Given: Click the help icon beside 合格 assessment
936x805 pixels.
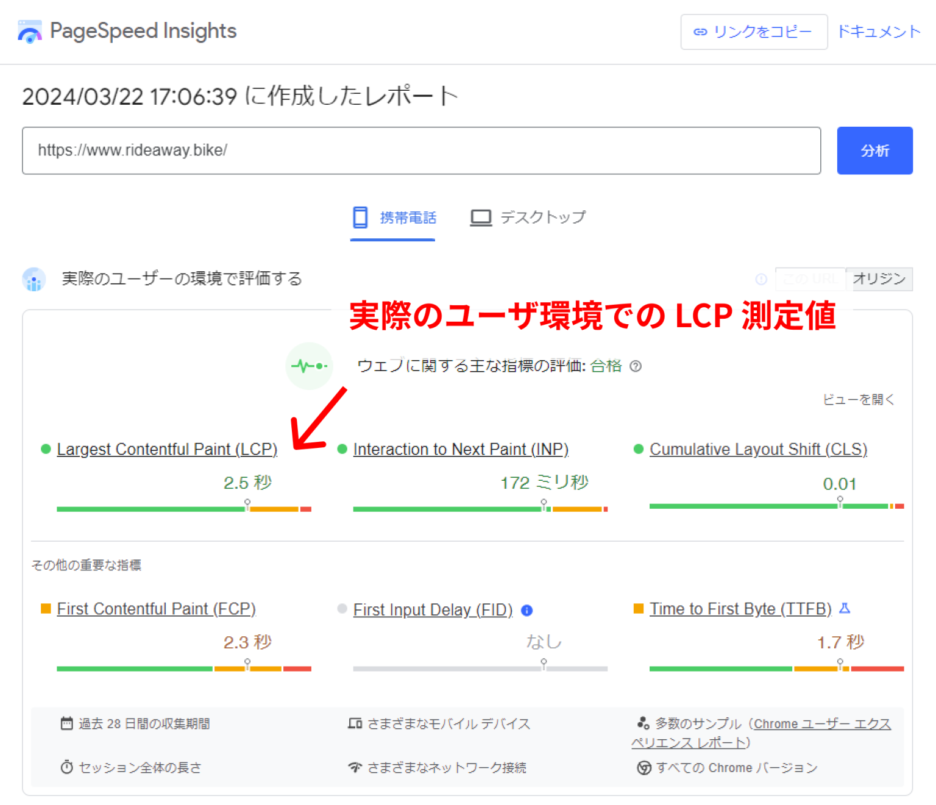Looking at the screenshot, I should [636, 366].
